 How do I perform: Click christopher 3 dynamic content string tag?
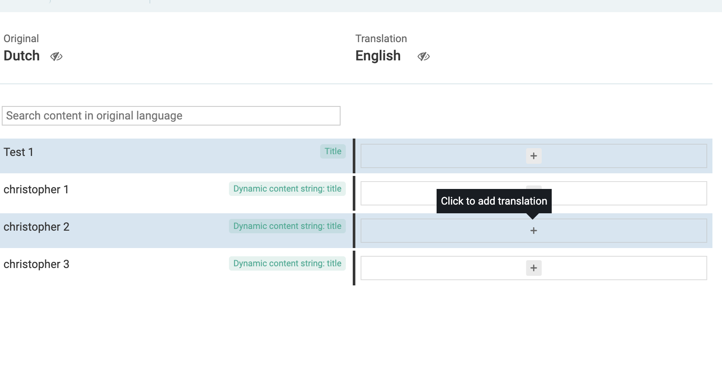coord(287,263)
